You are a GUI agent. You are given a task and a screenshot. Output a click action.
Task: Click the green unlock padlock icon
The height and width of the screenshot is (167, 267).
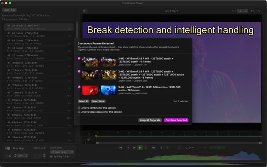(x=88, y=139)
